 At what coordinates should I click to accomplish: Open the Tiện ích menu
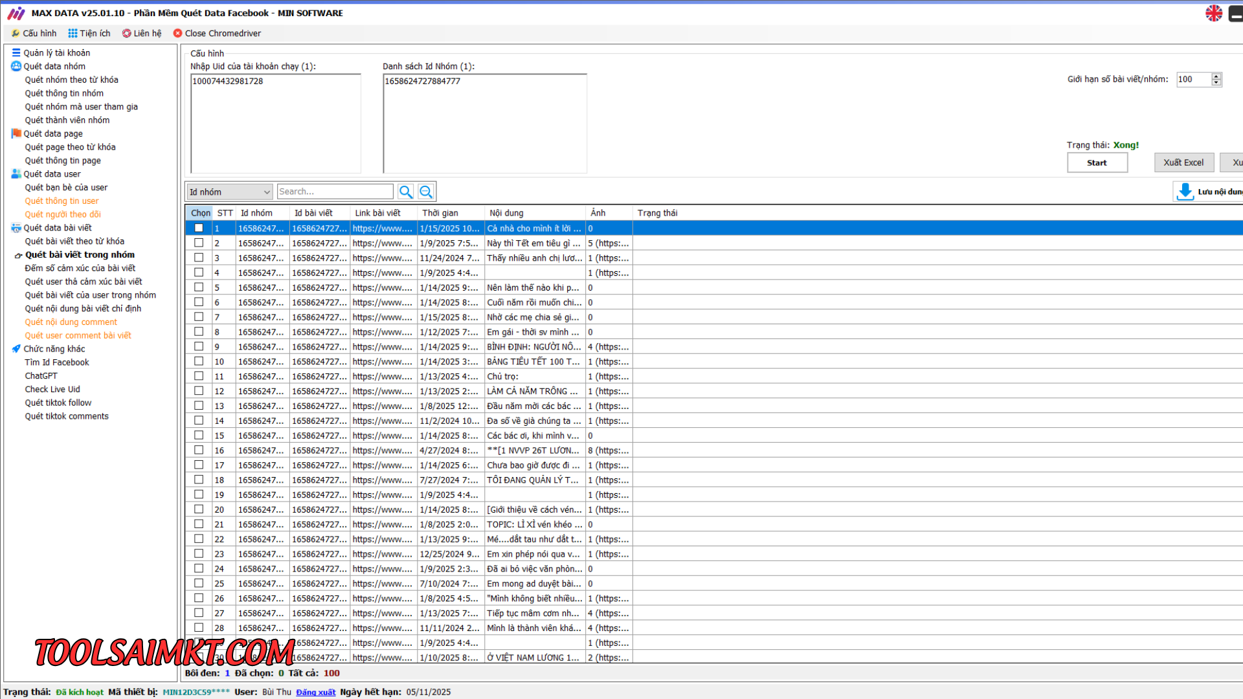click(89, 33)
